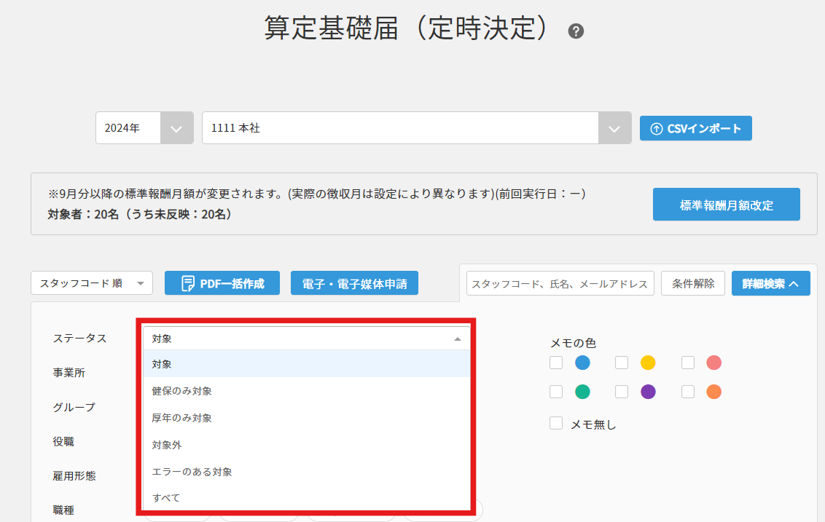Click the purple memo color swatch
The width and height of the screenshot is (825, 522).
(648, 392)
